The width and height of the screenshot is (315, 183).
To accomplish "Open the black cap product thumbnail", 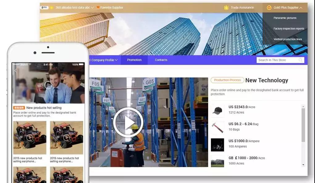I will click(x=217, y=110).
